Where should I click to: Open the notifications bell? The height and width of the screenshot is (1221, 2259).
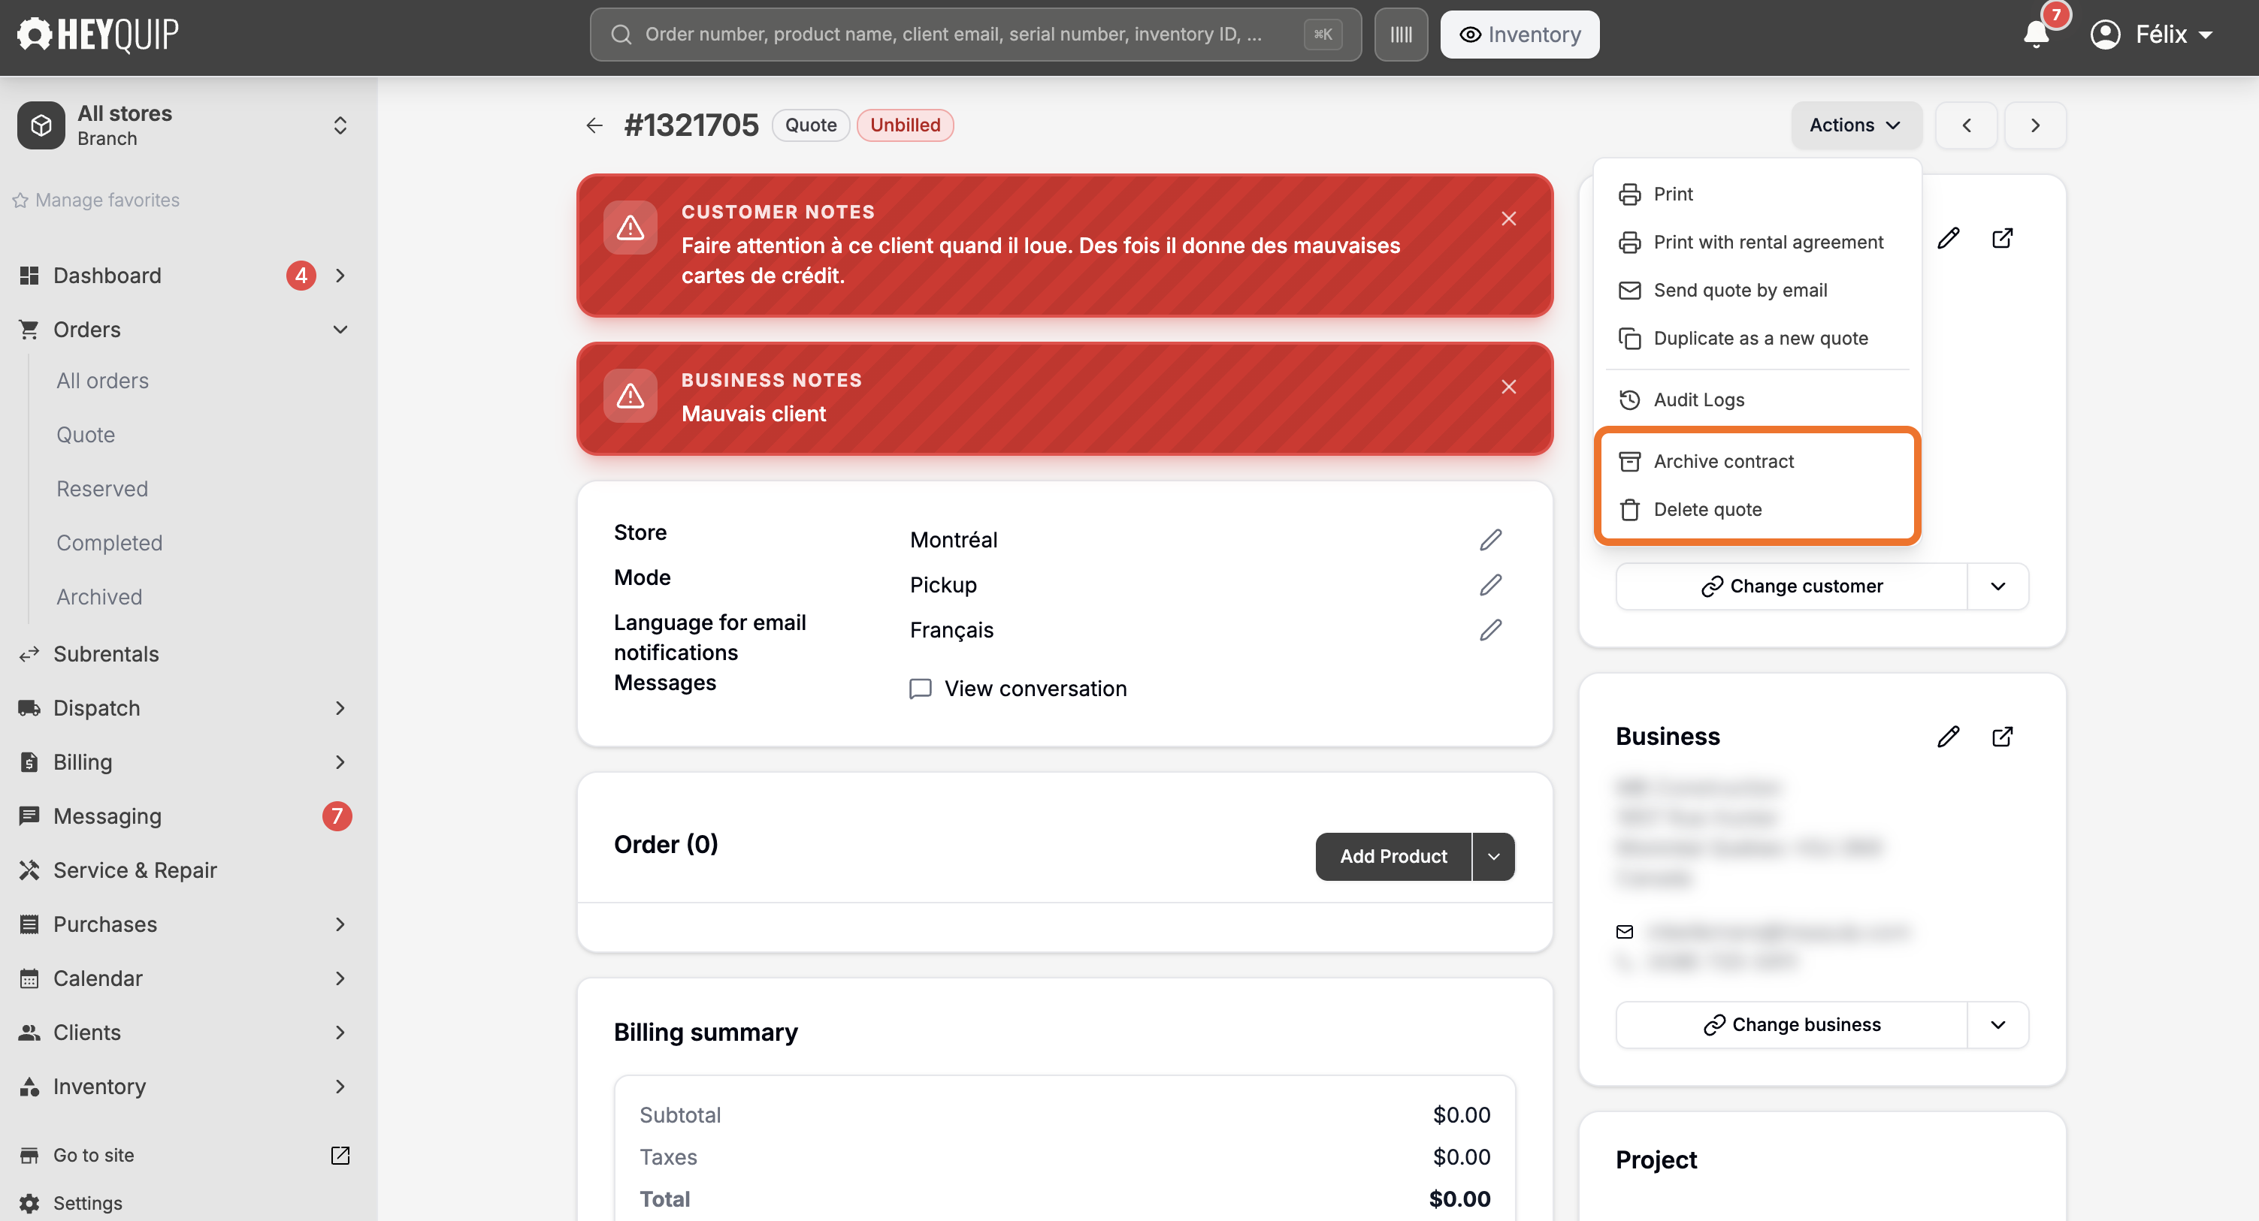click(x=2035, y=35)
